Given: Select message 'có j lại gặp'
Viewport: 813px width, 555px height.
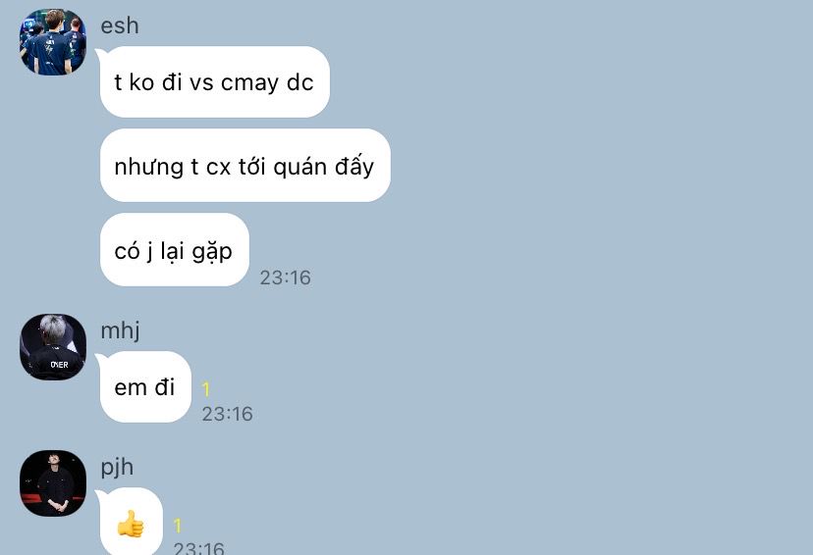Looking at the screenshot, I should point(175,250).
